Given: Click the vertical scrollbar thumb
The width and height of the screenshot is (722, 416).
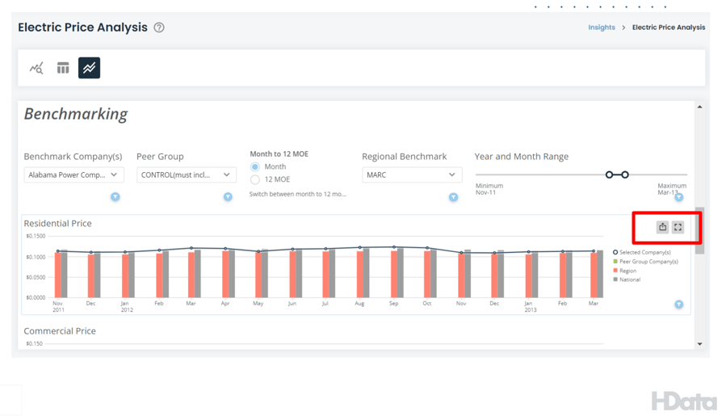Looking at the screenshot, I should point(700,230).
